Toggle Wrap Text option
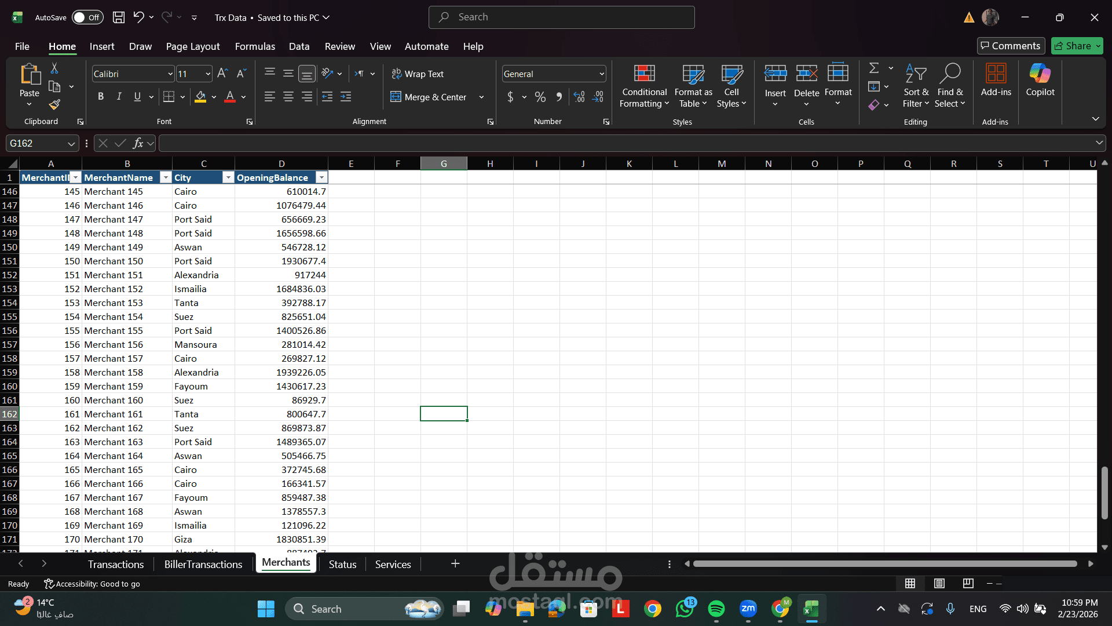 [x=418, y=74]
